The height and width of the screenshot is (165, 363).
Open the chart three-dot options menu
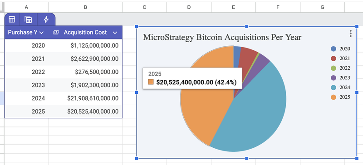coord(351,34)
